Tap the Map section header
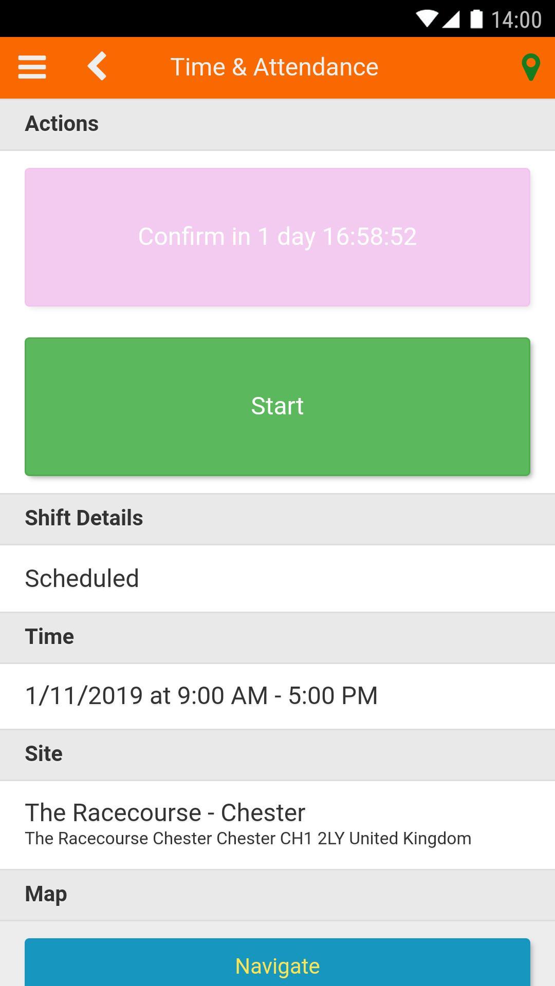This screenshot has height=986, width=555. click(46, 894)
